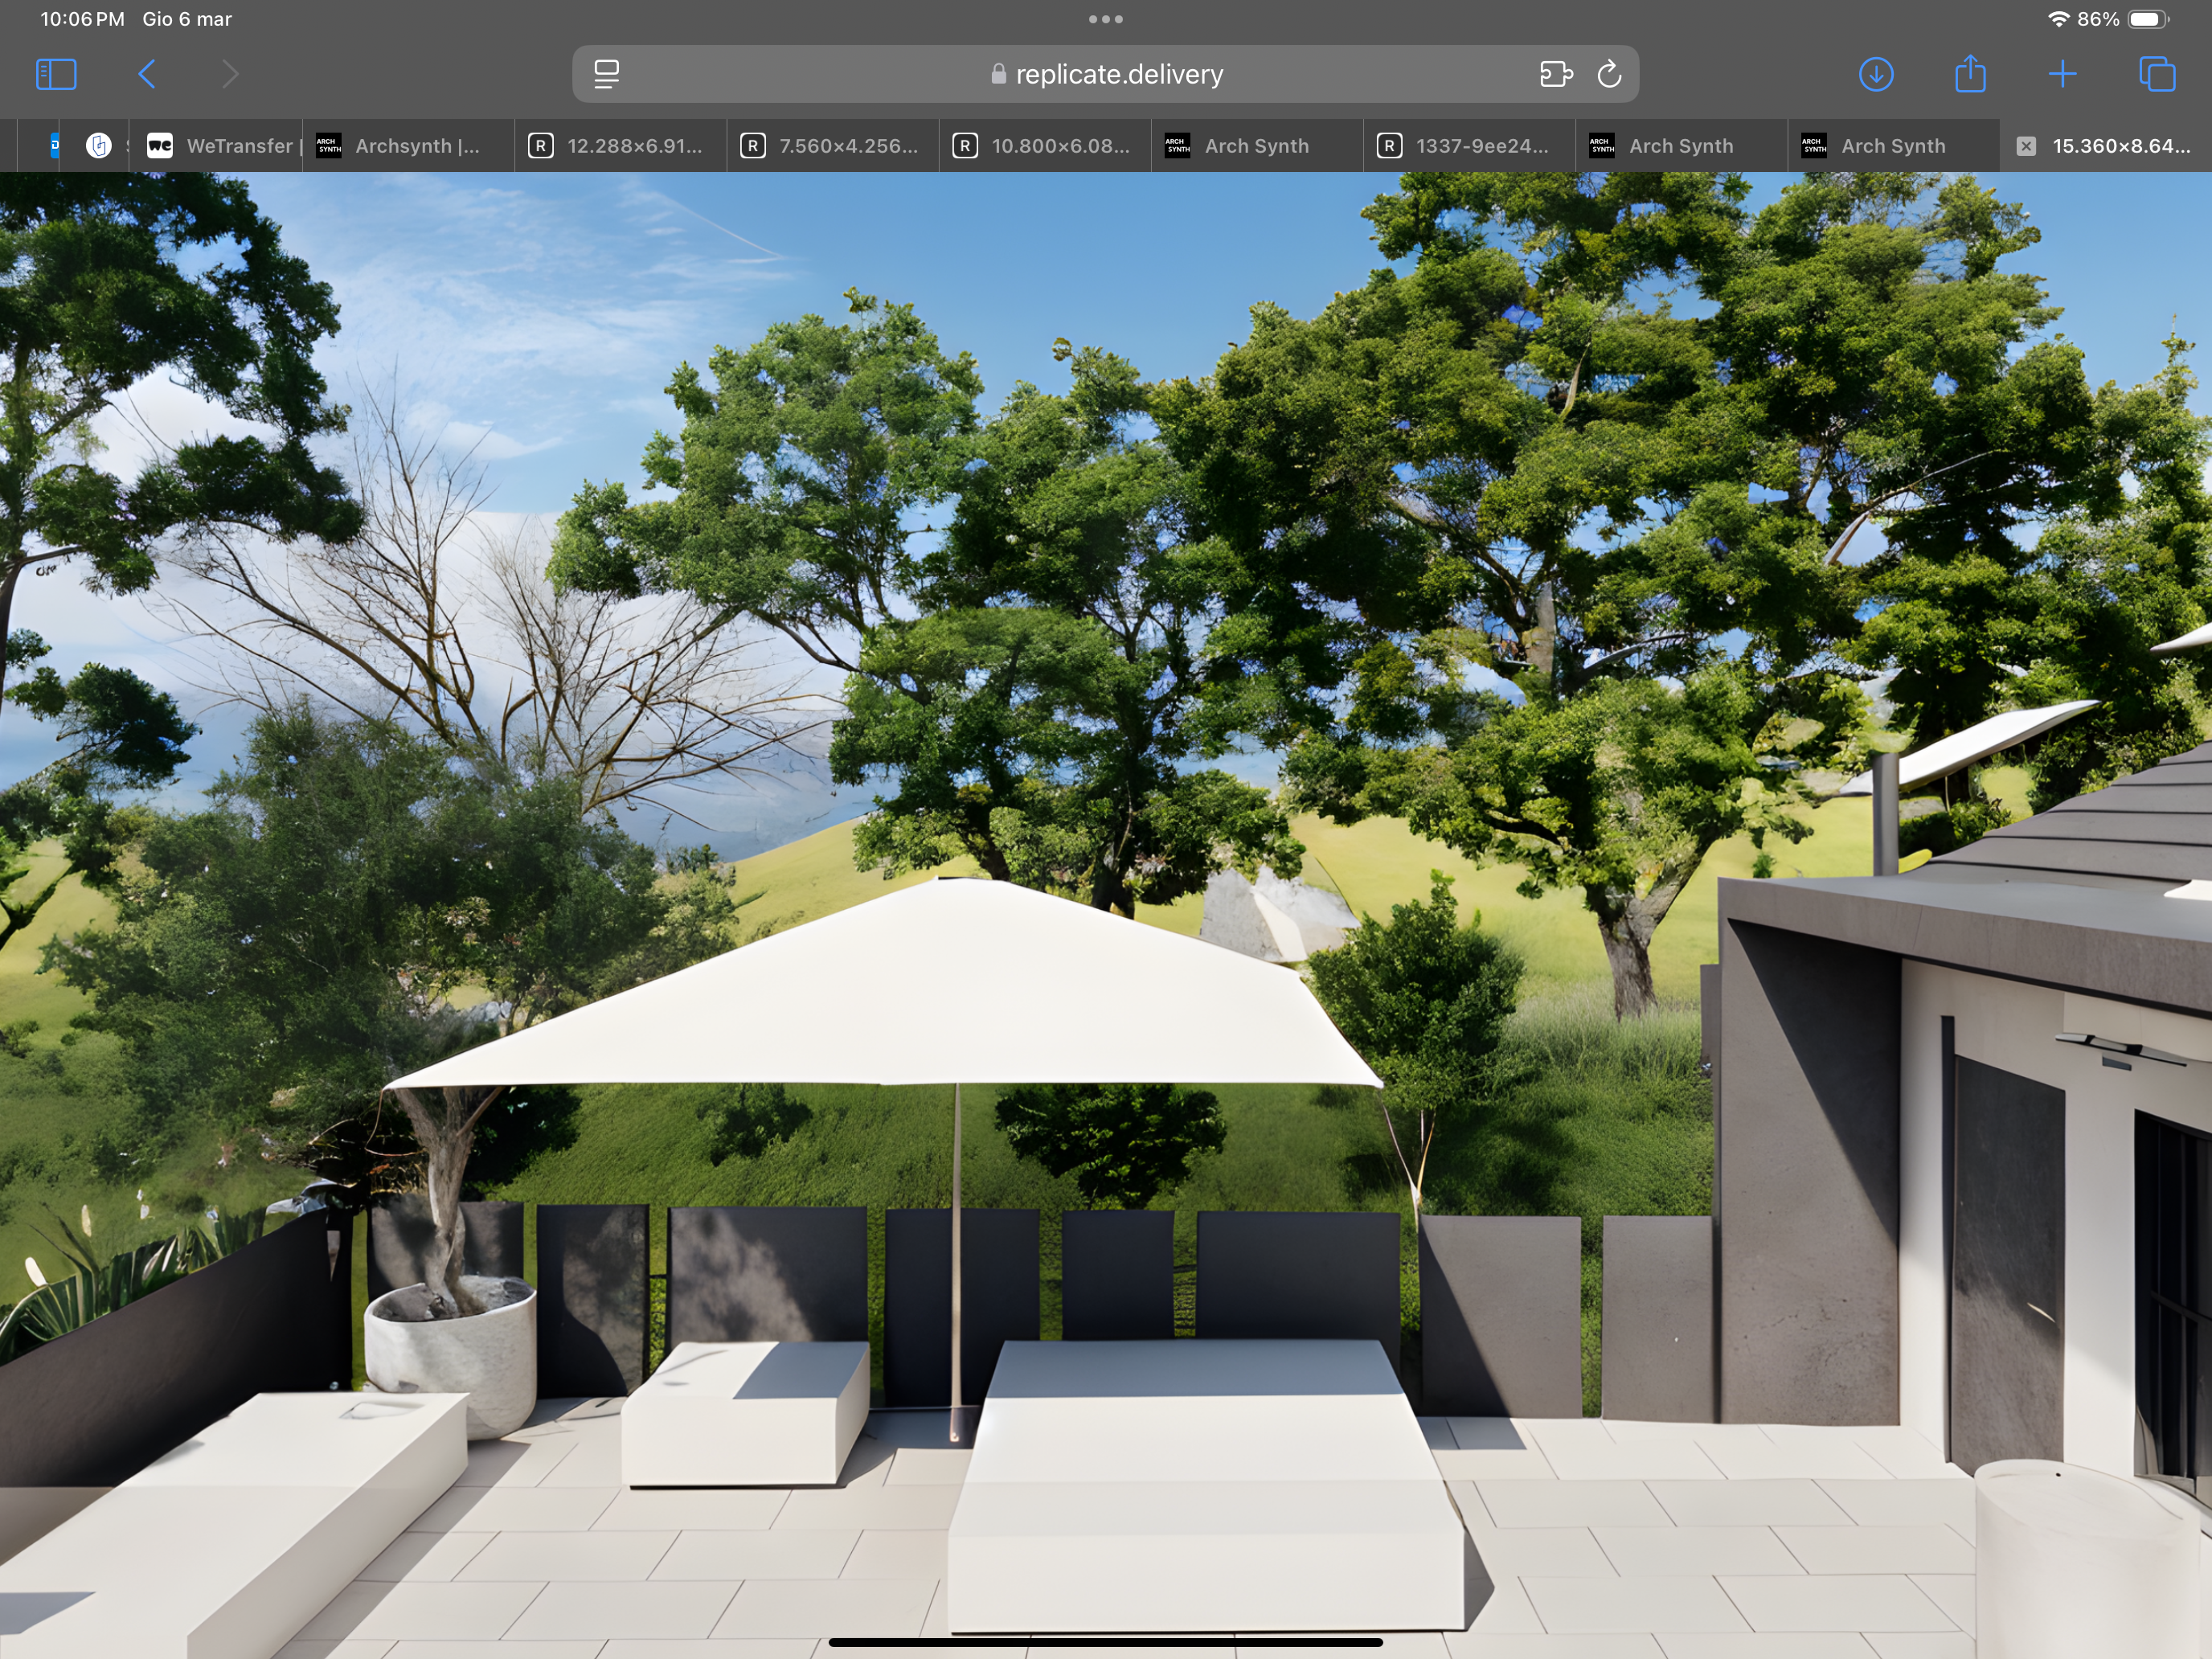Image resolution: width=2212 pixels, height=1659 pixels.
Task: Open the battery status indicator
Action: pyautogui.click(x=2146, y=19)
